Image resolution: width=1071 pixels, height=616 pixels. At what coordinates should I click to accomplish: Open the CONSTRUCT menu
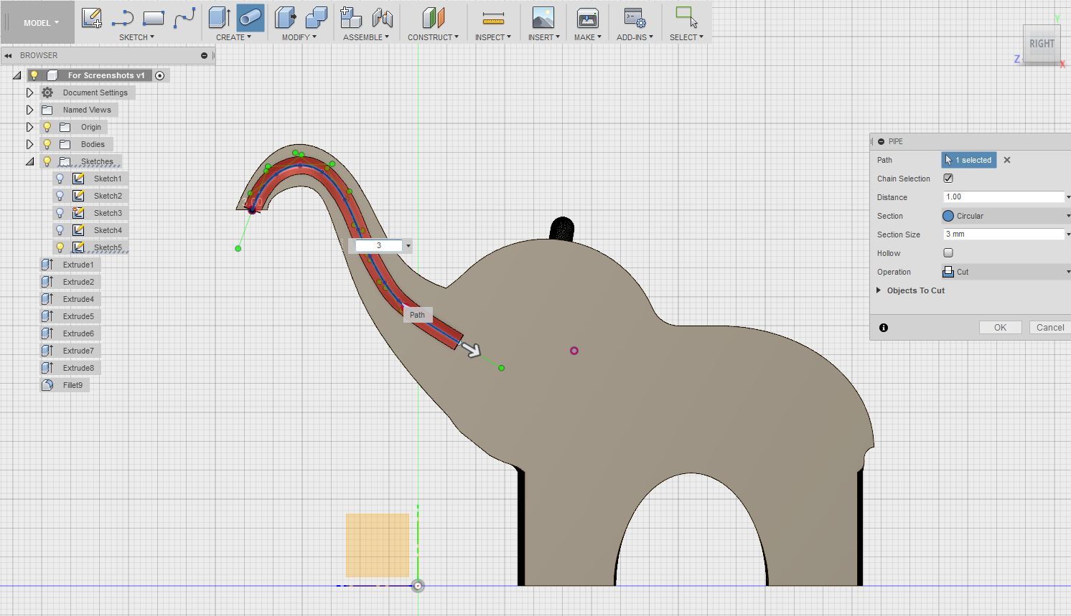click(433, 37)
